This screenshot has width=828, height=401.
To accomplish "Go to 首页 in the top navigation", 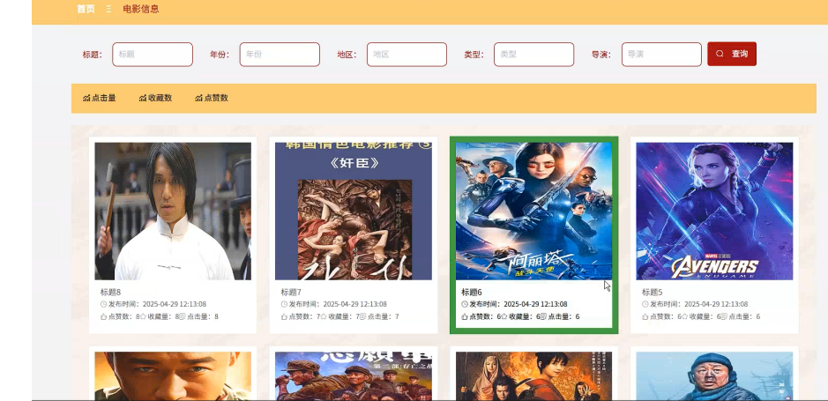I will pyautogui.click(x=86, y=9).
